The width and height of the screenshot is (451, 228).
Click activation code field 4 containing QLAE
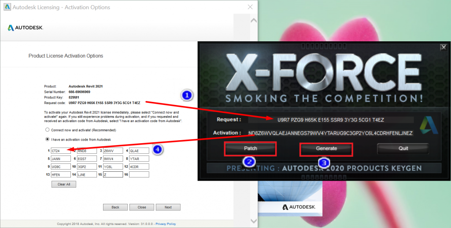[139, 151]
